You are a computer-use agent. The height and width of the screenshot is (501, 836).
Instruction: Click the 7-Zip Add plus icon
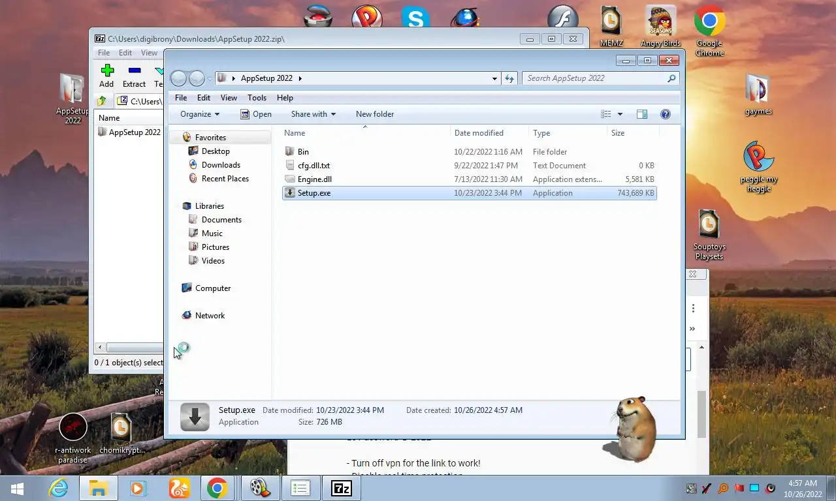107,70
